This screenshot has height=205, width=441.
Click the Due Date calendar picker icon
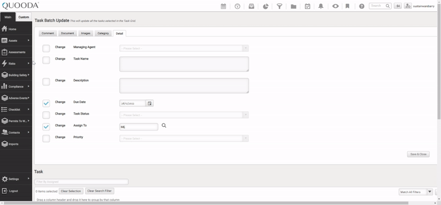[x=149, y=103]
